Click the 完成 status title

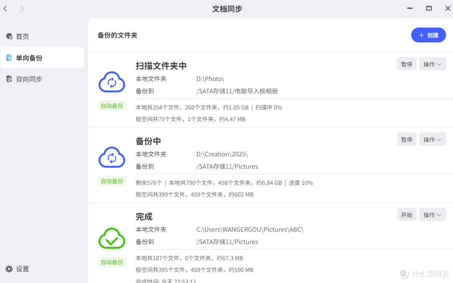[x=144, y=216]
